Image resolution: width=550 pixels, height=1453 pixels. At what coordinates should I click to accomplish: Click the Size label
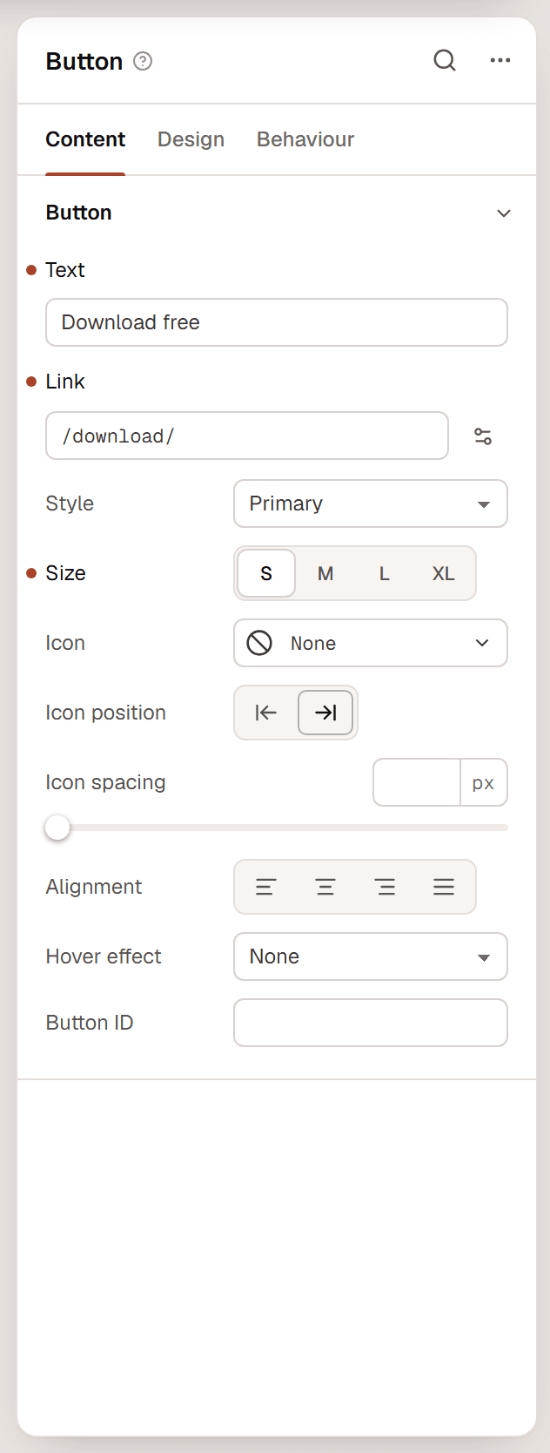65,573
